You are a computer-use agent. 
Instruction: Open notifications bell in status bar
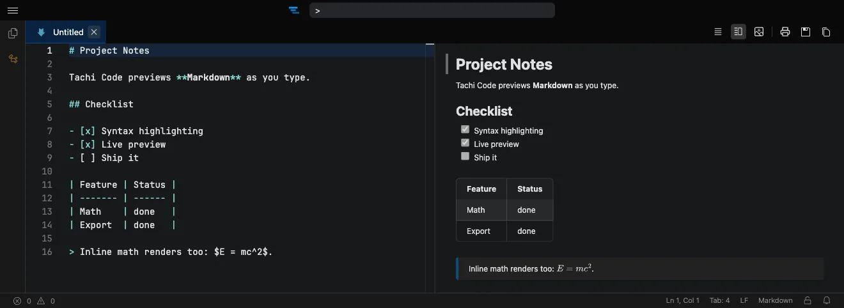point(827,300)
